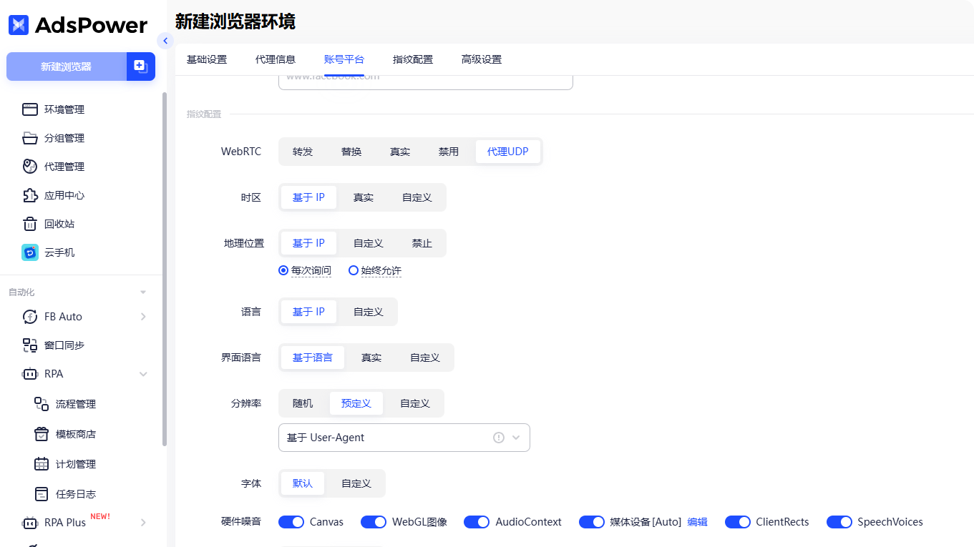Set 时区 to 基于 IP
Screen dimensions: 974x547
(308, 197)
